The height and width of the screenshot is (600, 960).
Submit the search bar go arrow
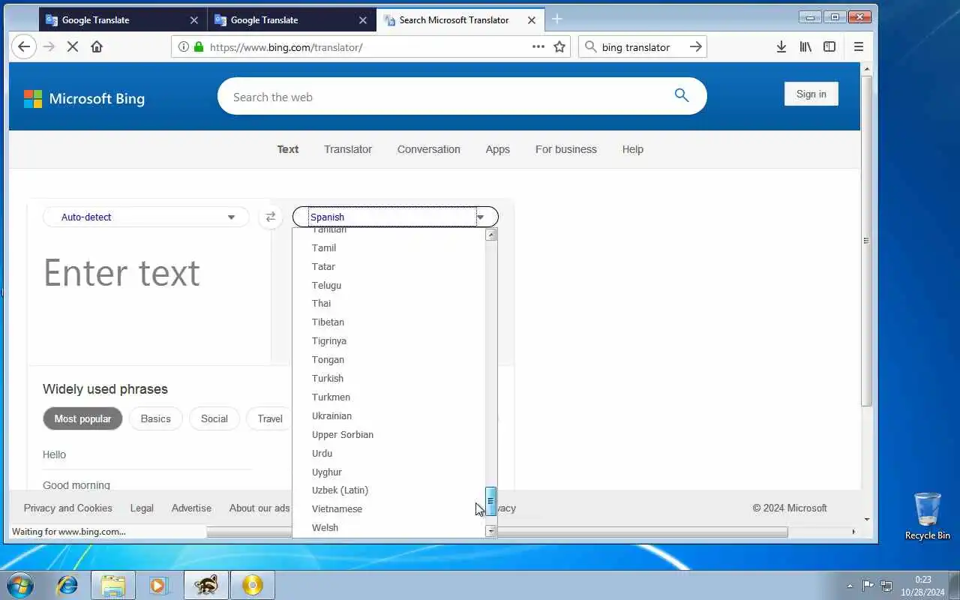(696, 46)
